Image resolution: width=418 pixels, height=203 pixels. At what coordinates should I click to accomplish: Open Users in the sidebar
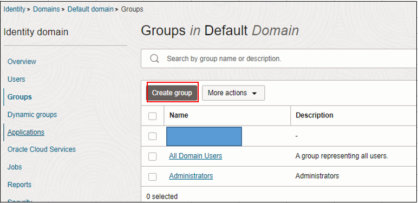click(16, 79)
